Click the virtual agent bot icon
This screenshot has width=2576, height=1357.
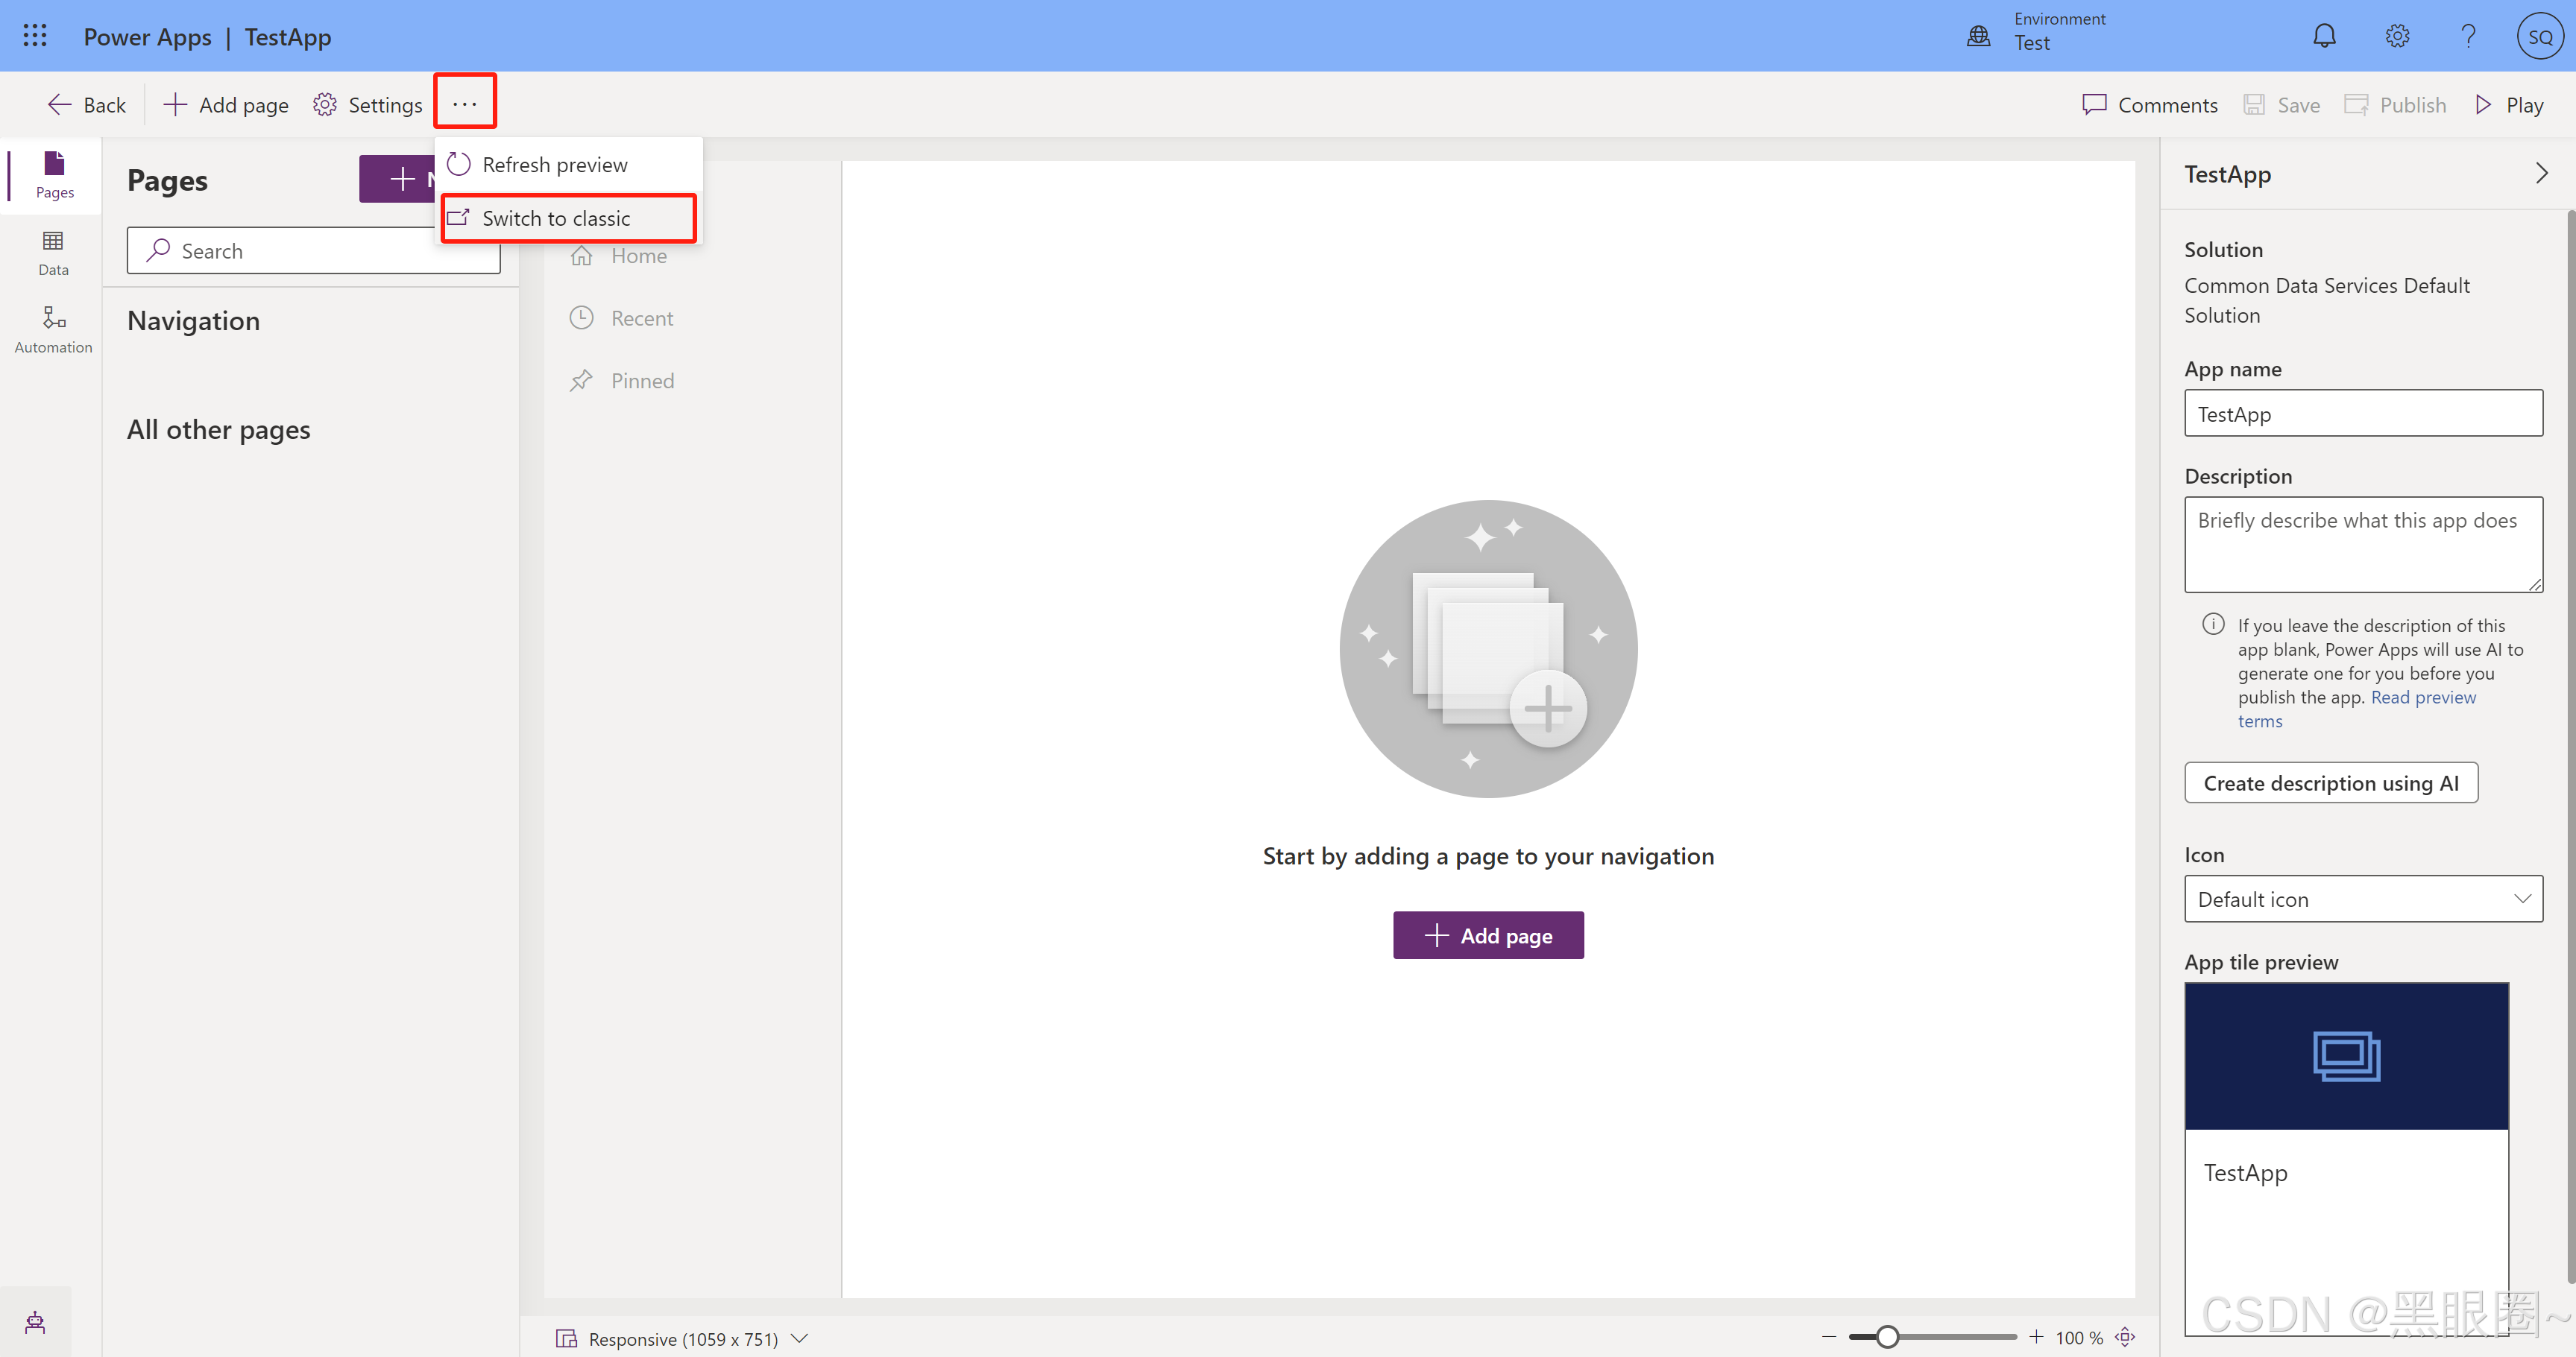coord(35,1322)
